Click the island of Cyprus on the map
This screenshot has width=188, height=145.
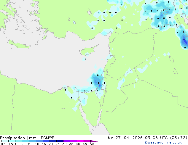point(88,50)
